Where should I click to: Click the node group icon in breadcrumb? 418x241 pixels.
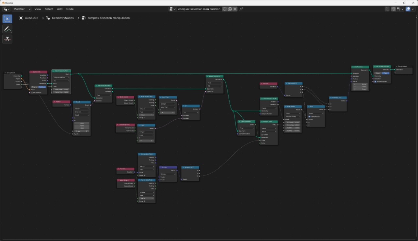point(84,18)
